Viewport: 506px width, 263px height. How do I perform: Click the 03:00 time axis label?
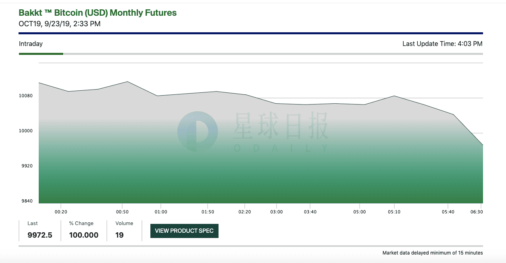click(277, 211)
